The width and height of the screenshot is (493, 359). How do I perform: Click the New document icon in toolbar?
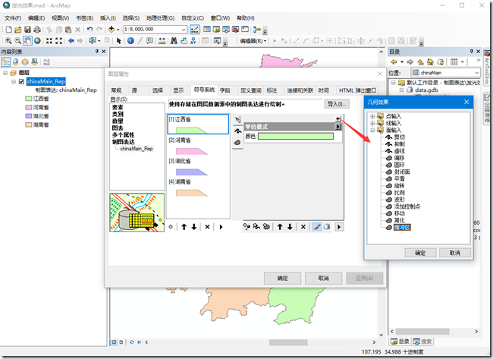coord(9,30)
